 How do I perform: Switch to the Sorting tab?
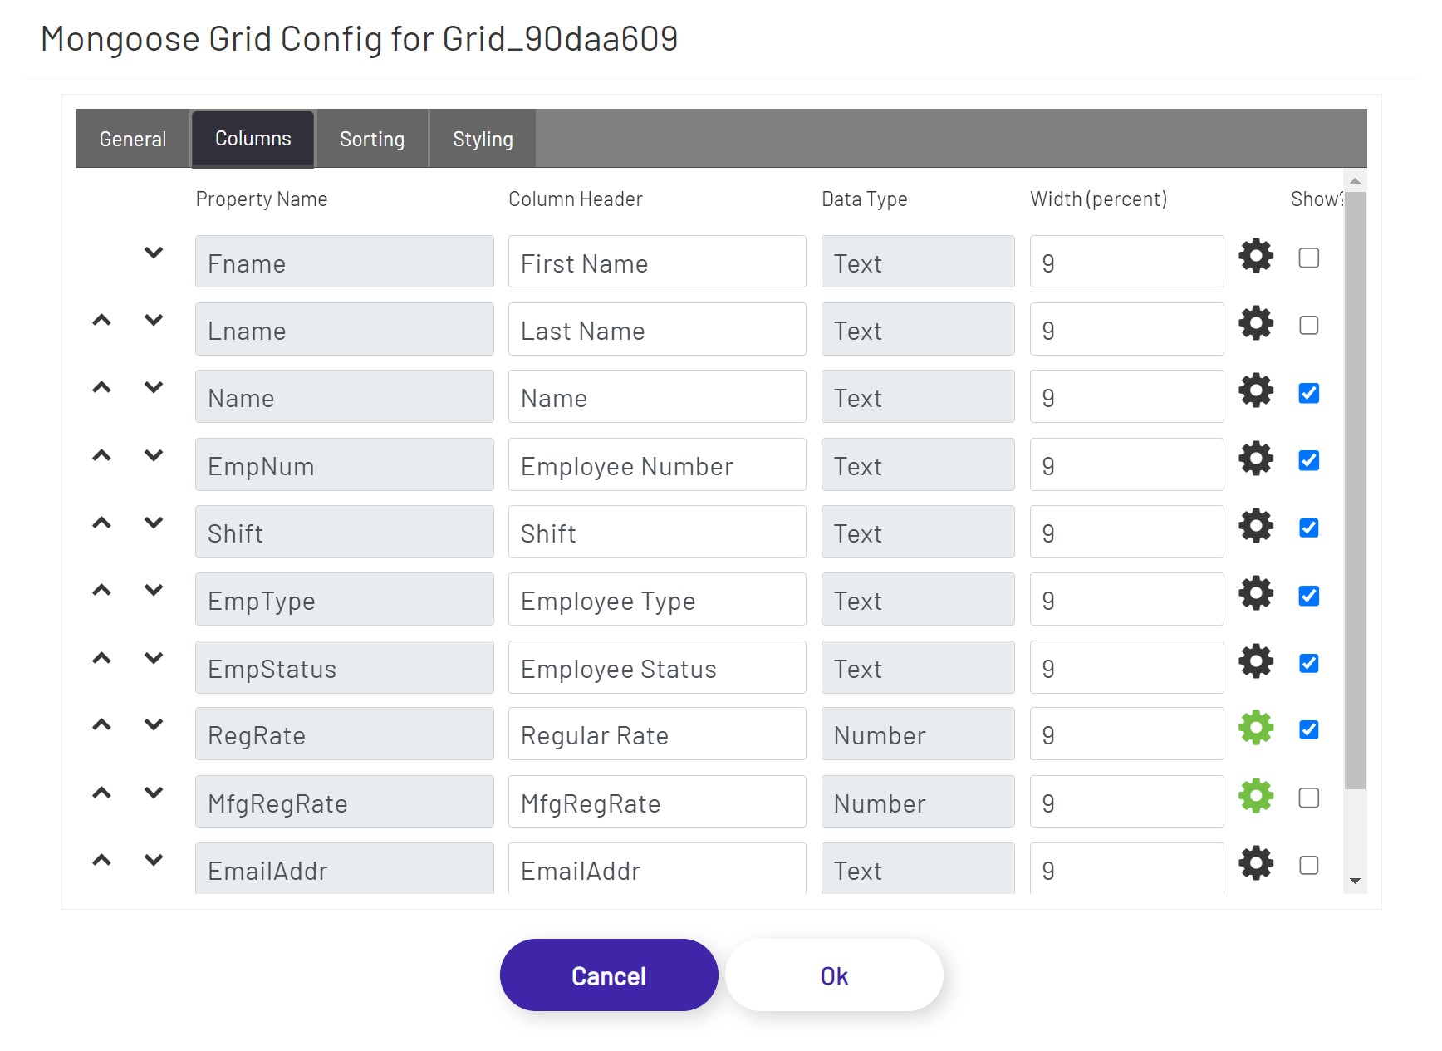pos(371,138)
